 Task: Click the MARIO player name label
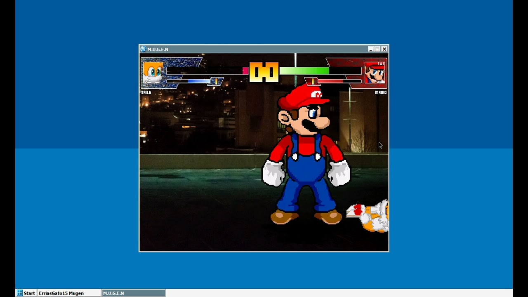[x=381, y=92]
